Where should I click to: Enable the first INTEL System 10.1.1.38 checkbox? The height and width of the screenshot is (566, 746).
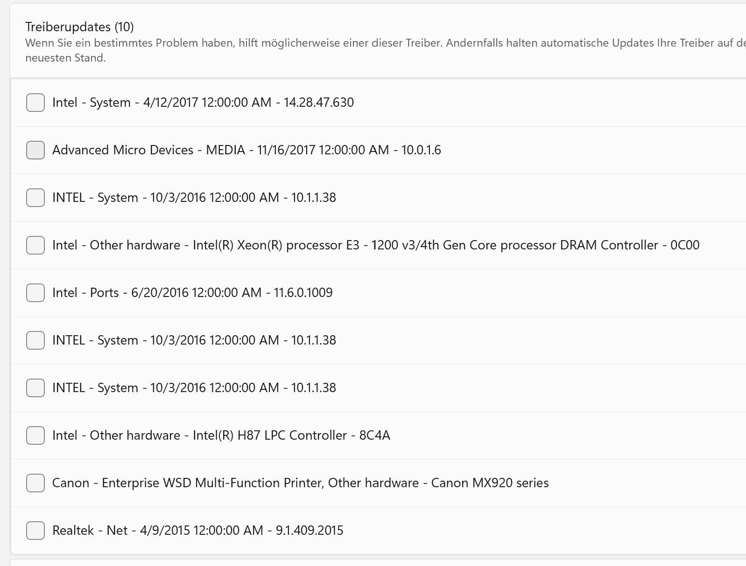tap(35, 198)
